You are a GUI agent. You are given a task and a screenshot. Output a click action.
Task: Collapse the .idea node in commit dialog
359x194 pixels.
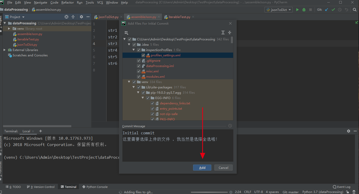point(129,45)
